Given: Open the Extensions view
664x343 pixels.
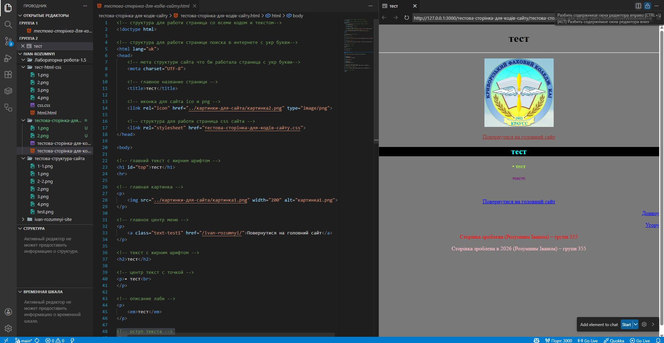Looking at the screenshot, I should point(8,74).
